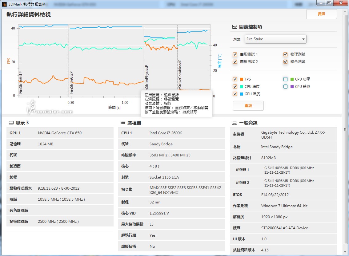Select the NVIDIA GeForce GTX 650 value
This screenshot has height=256, width=349.
[x=60, y=133]
